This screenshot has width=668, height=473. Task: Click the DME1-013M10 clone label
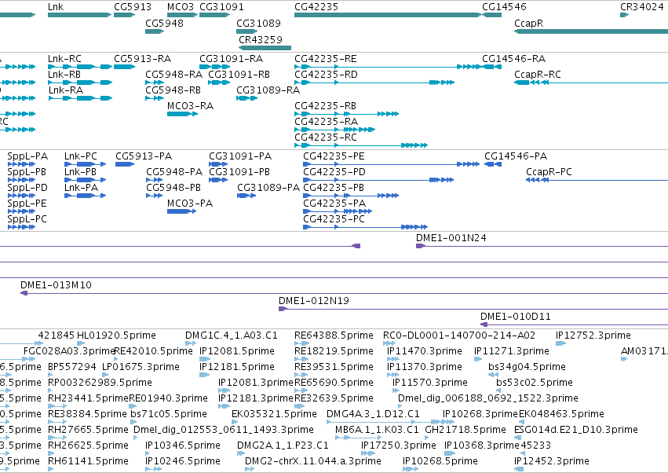point(56,285)
